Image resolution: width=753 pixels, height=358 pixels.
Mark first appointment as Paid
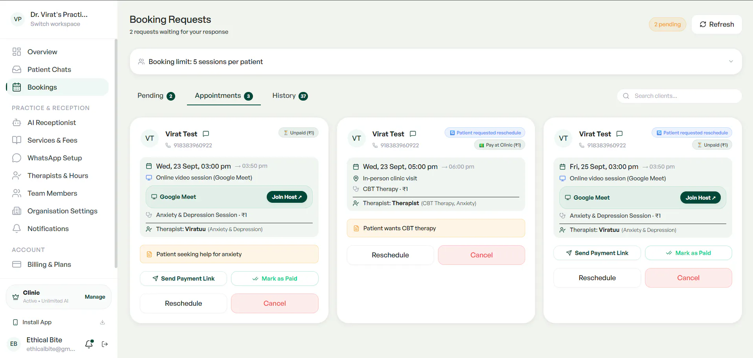click(x=275, y=279)
